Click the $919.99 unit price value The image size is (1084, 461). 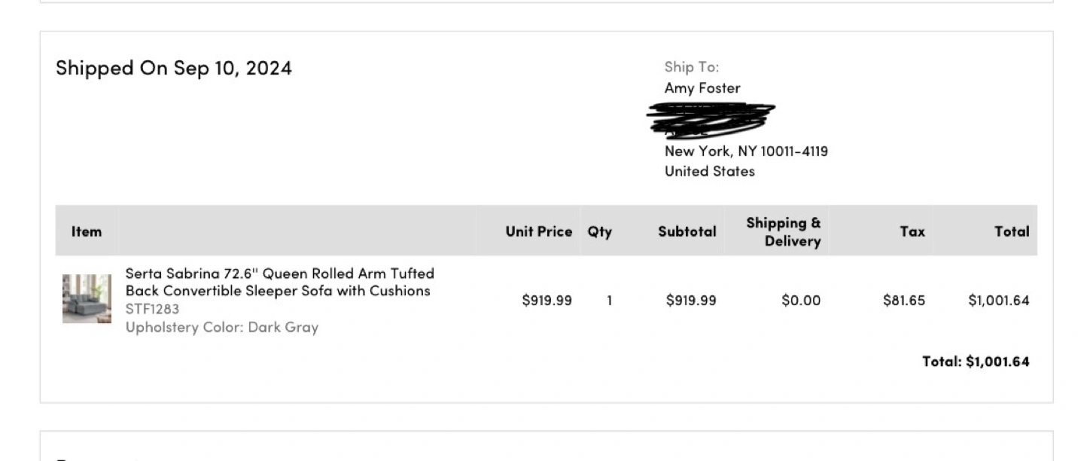point(547,301)
